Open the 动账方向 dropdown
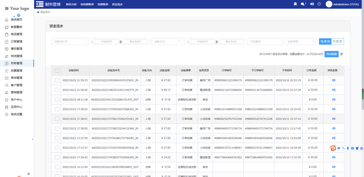This screenshot has width=364, height=177. [167, 41]
